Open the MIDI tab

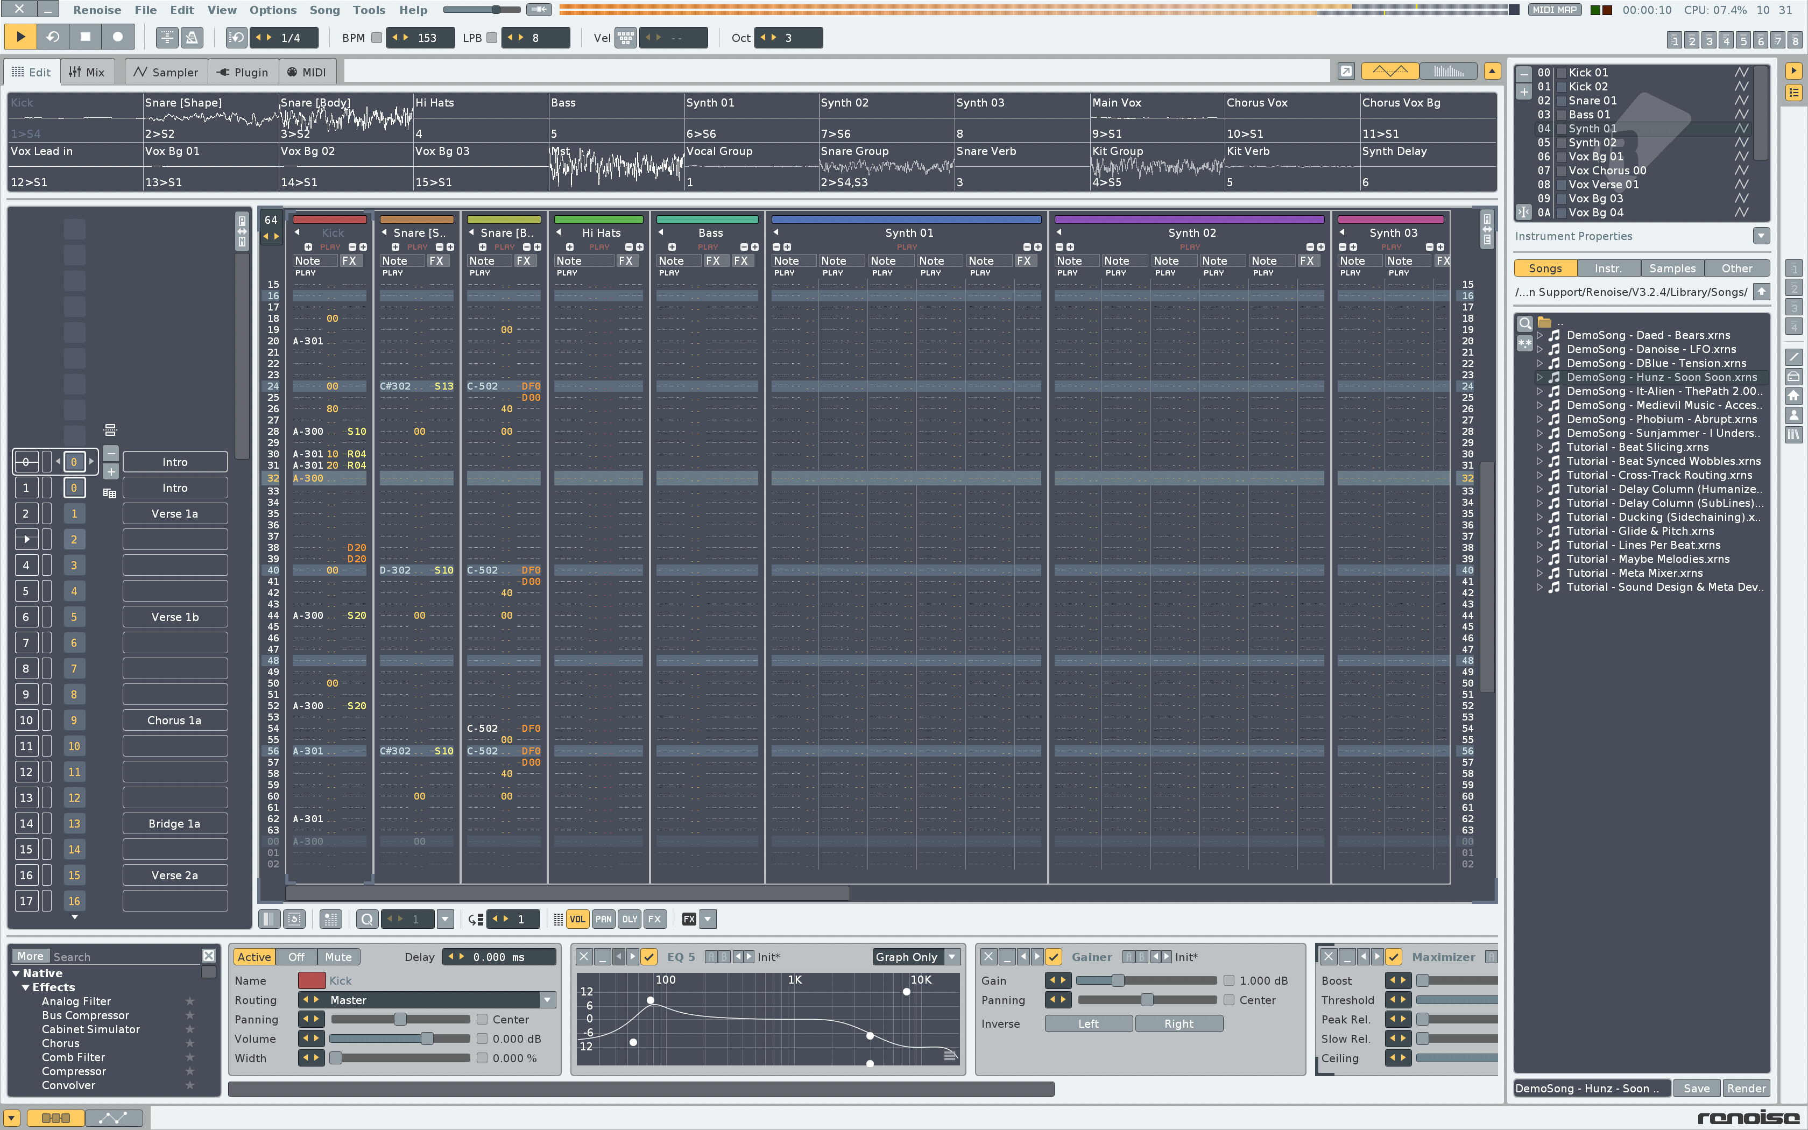(x=307, y=72)
